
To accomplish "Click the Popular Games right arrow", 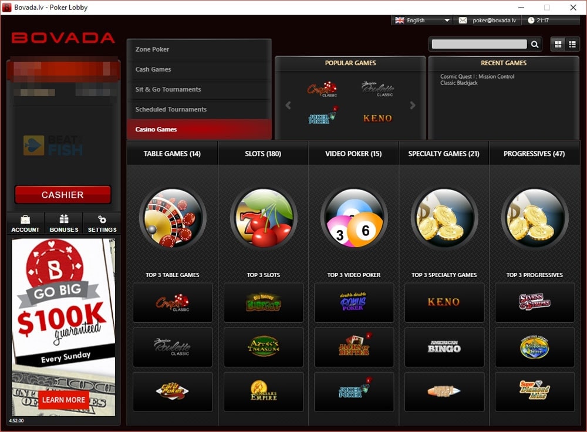I will pos(413,106).
